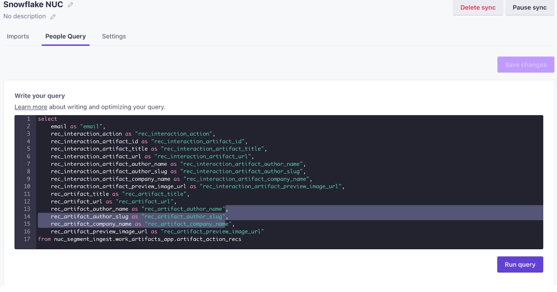Click line number 1 in the gutter

coord(29,119)
